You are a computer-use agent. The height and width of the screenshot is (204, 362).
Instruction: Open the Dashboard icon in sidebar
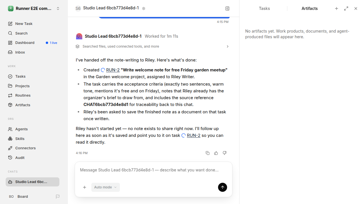pos(10,43)
